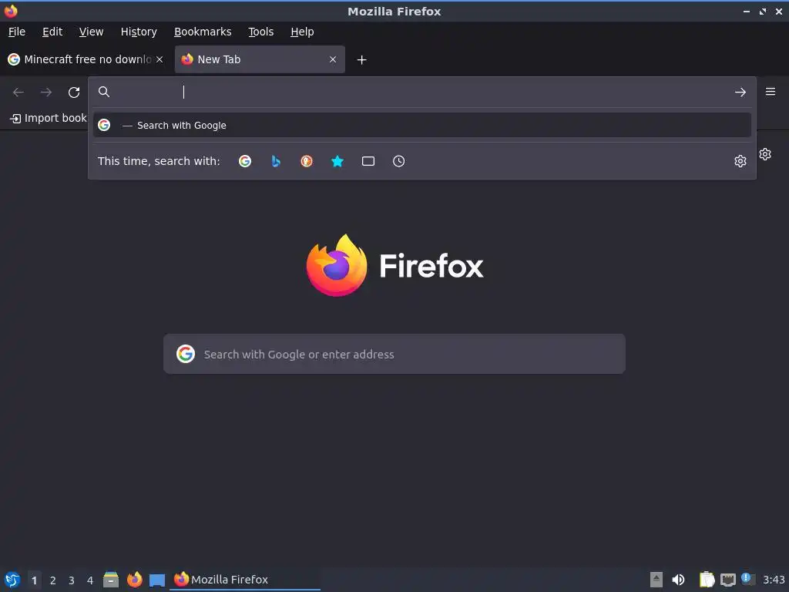Open the File menu
The image size is (789, 592).
pyautogui.click(x=17, y=32)
